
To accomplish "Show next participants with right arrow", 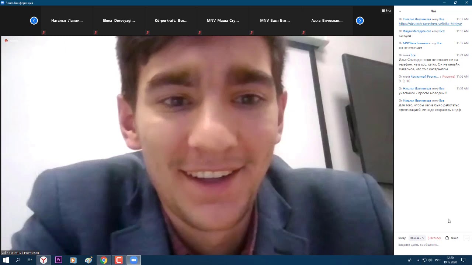I will pos(360,21).
